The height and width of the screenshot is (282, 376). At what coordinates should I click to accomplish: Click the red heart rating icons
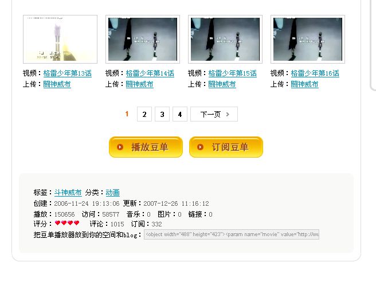coord(67,224)
